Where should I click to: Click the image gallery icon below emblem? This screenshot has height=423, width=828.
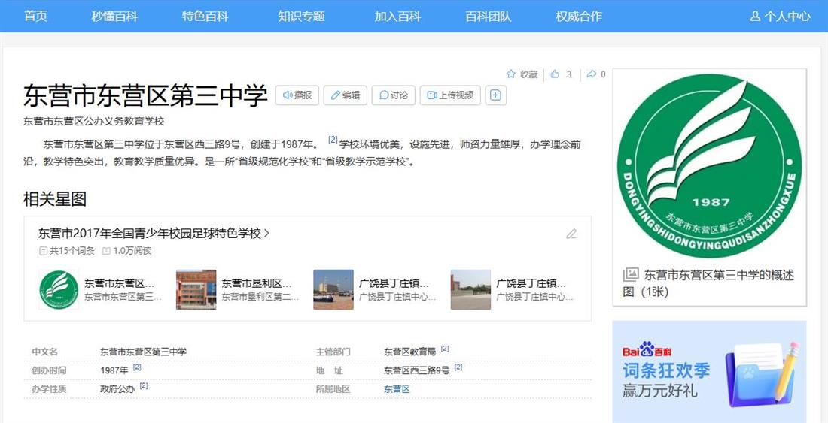click(631, 274)
